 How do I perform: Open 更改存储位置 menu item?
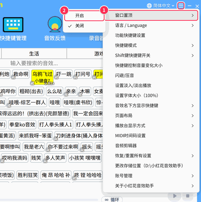(151, 166)
